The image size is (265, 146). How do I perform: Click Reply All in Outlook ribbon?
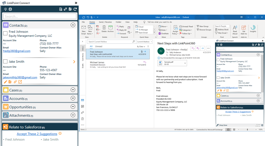121,30
